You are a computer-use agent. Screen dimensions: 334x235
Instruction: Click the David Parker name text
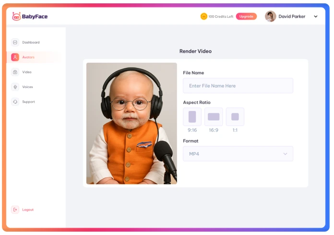(292, 16)
